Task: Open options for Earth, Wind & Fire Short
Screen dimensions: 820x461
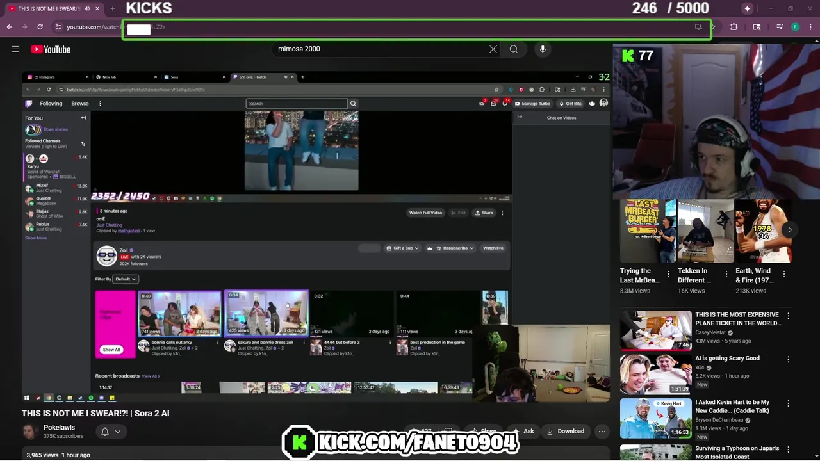Action: (783, 274)
